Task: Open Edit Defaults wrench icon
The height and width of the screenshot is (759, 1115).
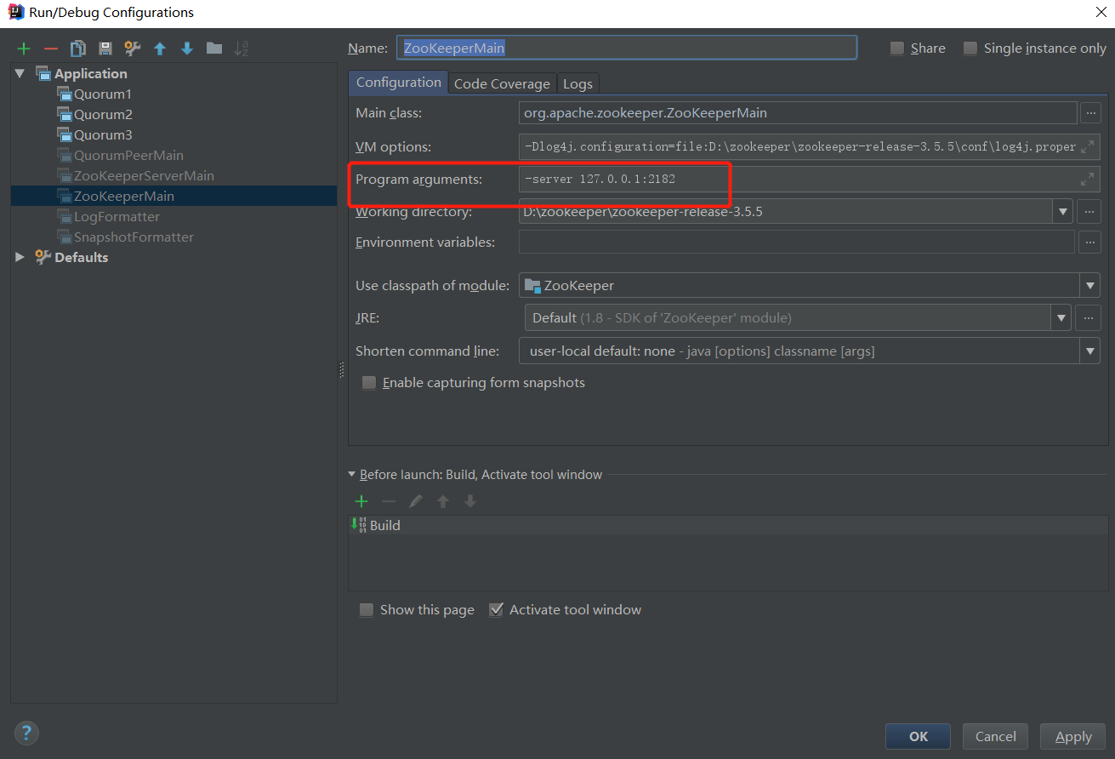Action: point(133,49)
